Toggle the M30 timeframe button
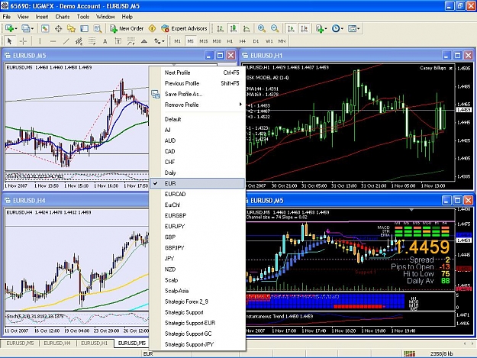Viewport: 477px width, 358px height. click(x=217, y=41)
